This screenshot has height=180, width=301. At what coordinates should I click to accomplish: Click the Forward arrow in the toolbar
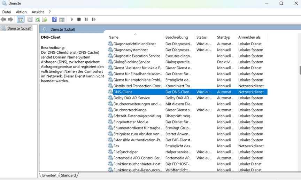[10, 19]
